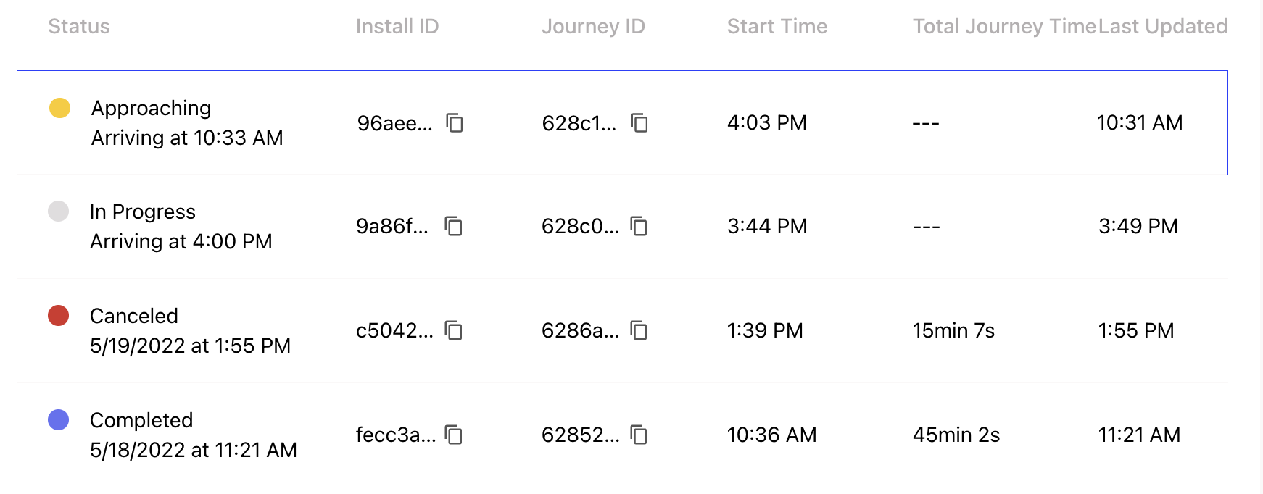Click the Status column header
This screenshot has width=1263, height=494.
[x=79, y=27]
